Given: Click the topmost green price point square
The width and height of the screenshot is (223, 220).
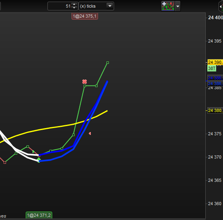Looking at the screenshot, I should tap(108, 63).
